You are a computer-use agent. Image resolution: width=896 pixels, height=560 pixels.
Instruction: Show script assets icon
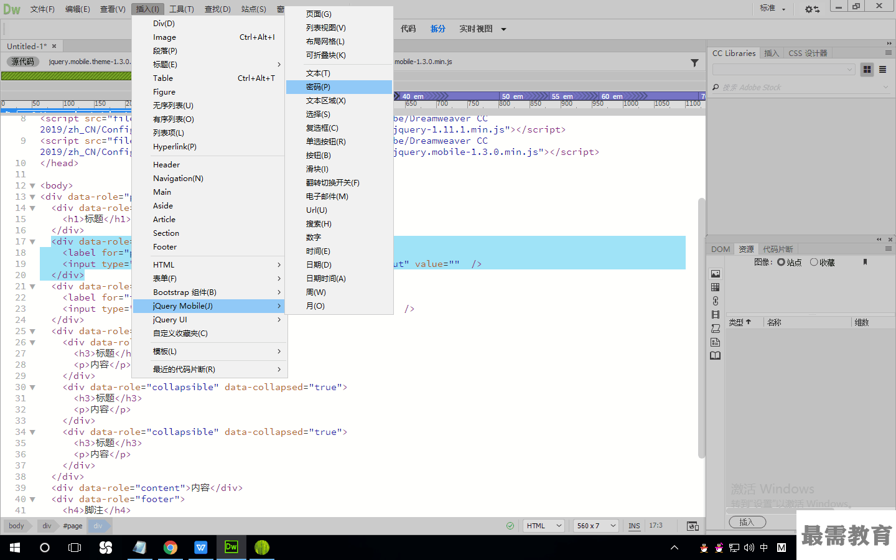716,329
